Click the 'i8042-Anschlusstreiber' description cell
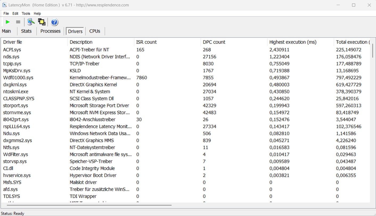 click(92, 119)
